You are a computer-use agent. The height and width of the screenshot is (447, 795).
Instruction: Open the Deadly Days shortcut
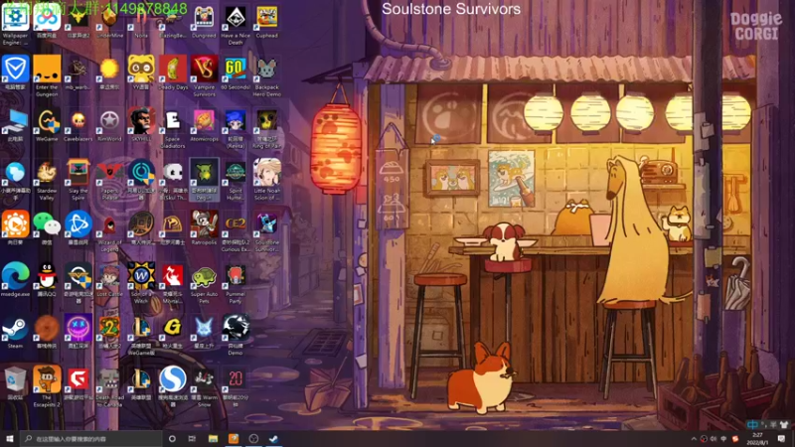[x=173, y=74]
